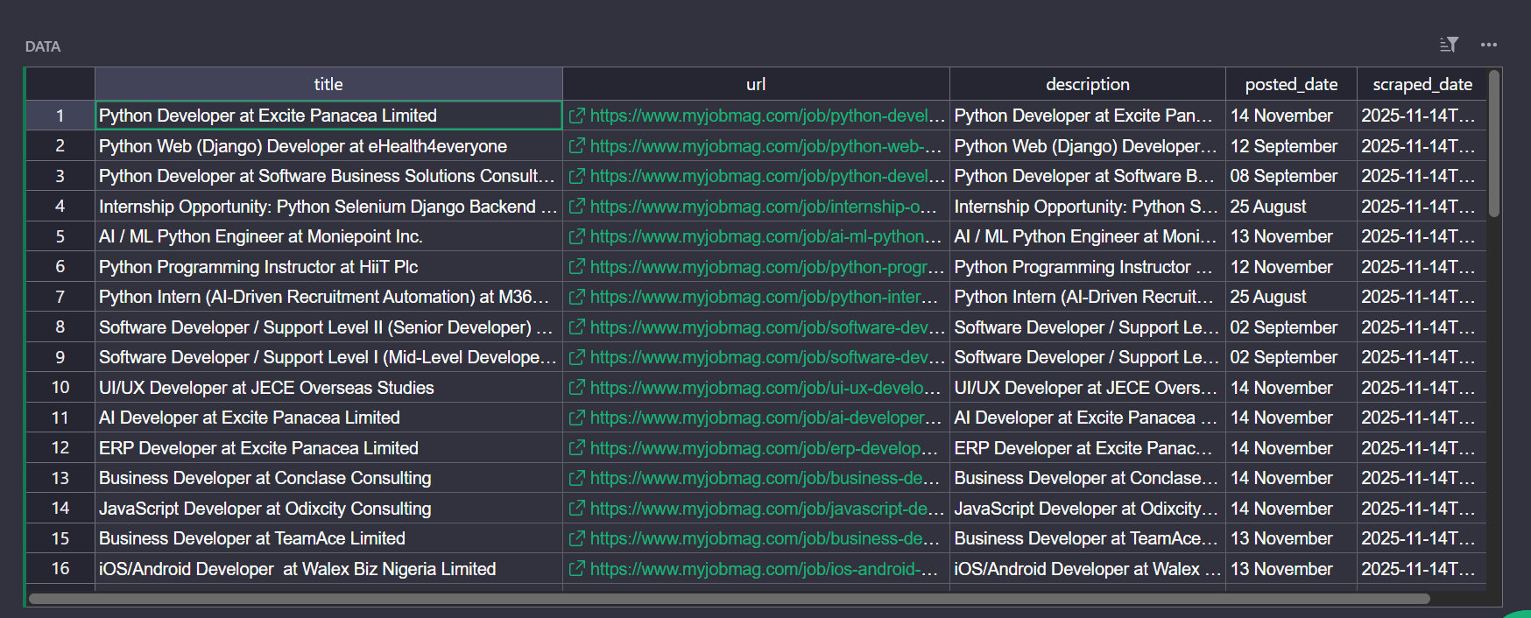Open the ui-ux-develo job URL
The width and height of the screenshot is (1531, 618).
click(766, 388)
